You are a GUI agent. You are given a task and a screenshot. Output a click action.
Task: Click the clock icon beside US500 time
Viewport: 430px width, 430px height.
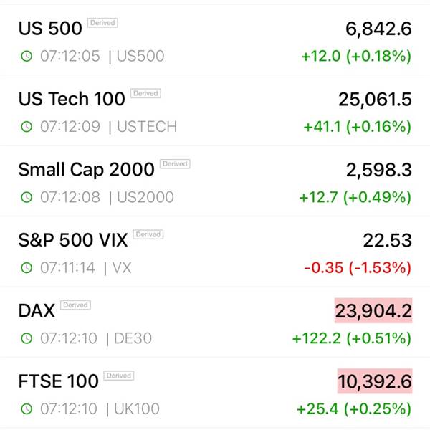coord(27,56)
